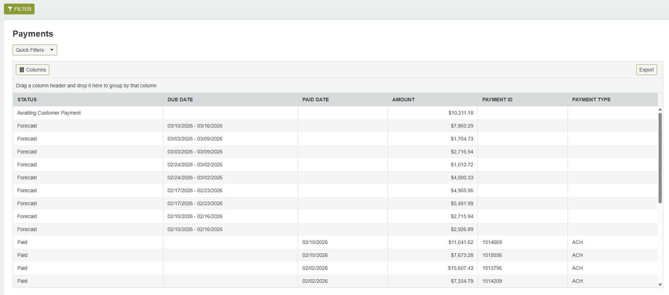Select the $11,041.62 paid amount
669x295 pixels.
click(461, 242)
